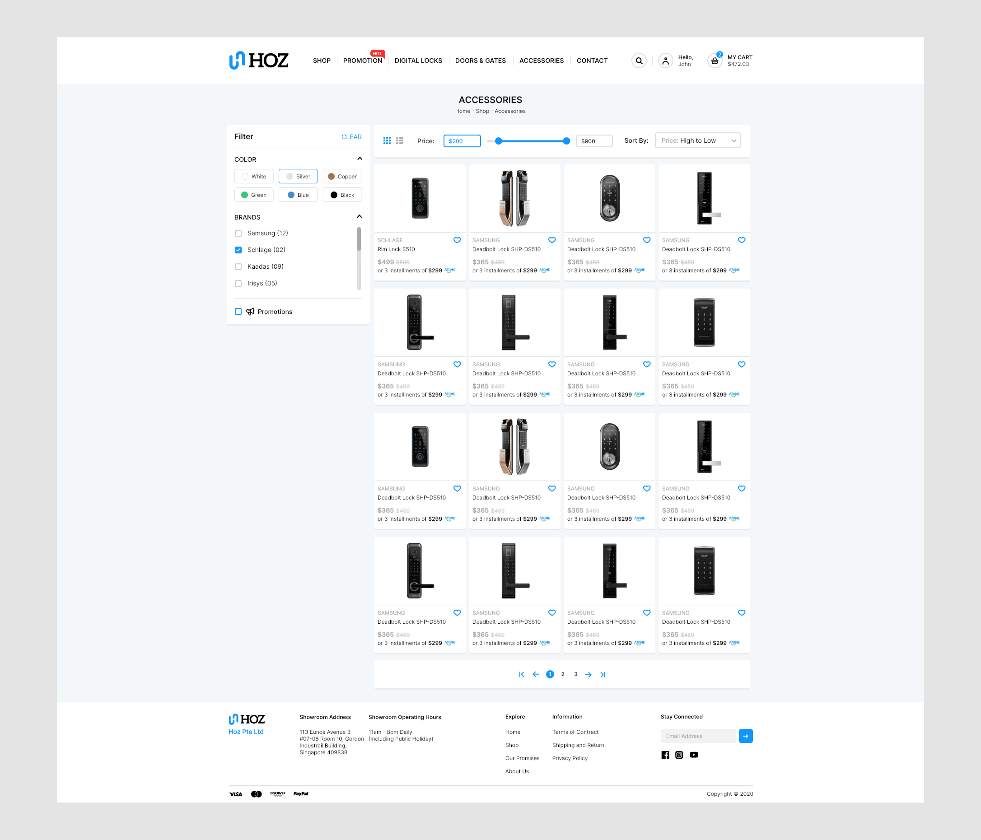This screenshot has width=981, height=840.
Task: Open HOZ YouTube icon
Action: 694,755
